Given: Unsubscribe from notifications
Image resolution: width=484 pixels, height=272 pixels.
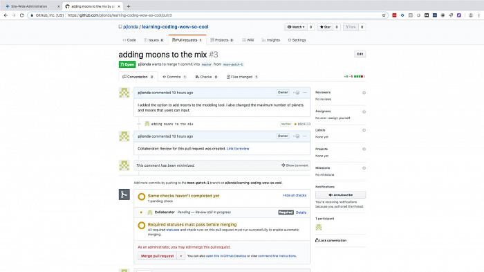Looking at the screenshot, I should tap(340, 194).
